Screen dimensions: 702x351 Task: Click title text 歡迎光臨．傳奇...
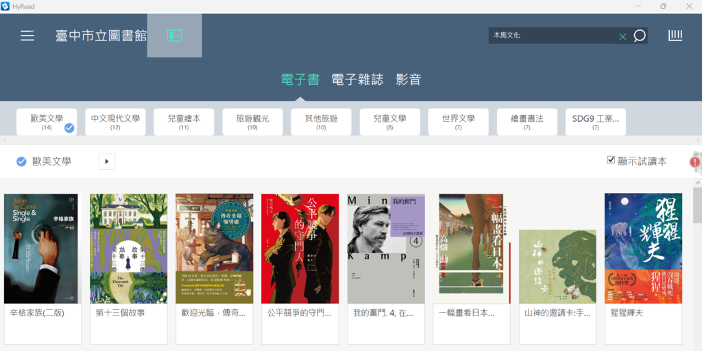(x=213, y=313)
